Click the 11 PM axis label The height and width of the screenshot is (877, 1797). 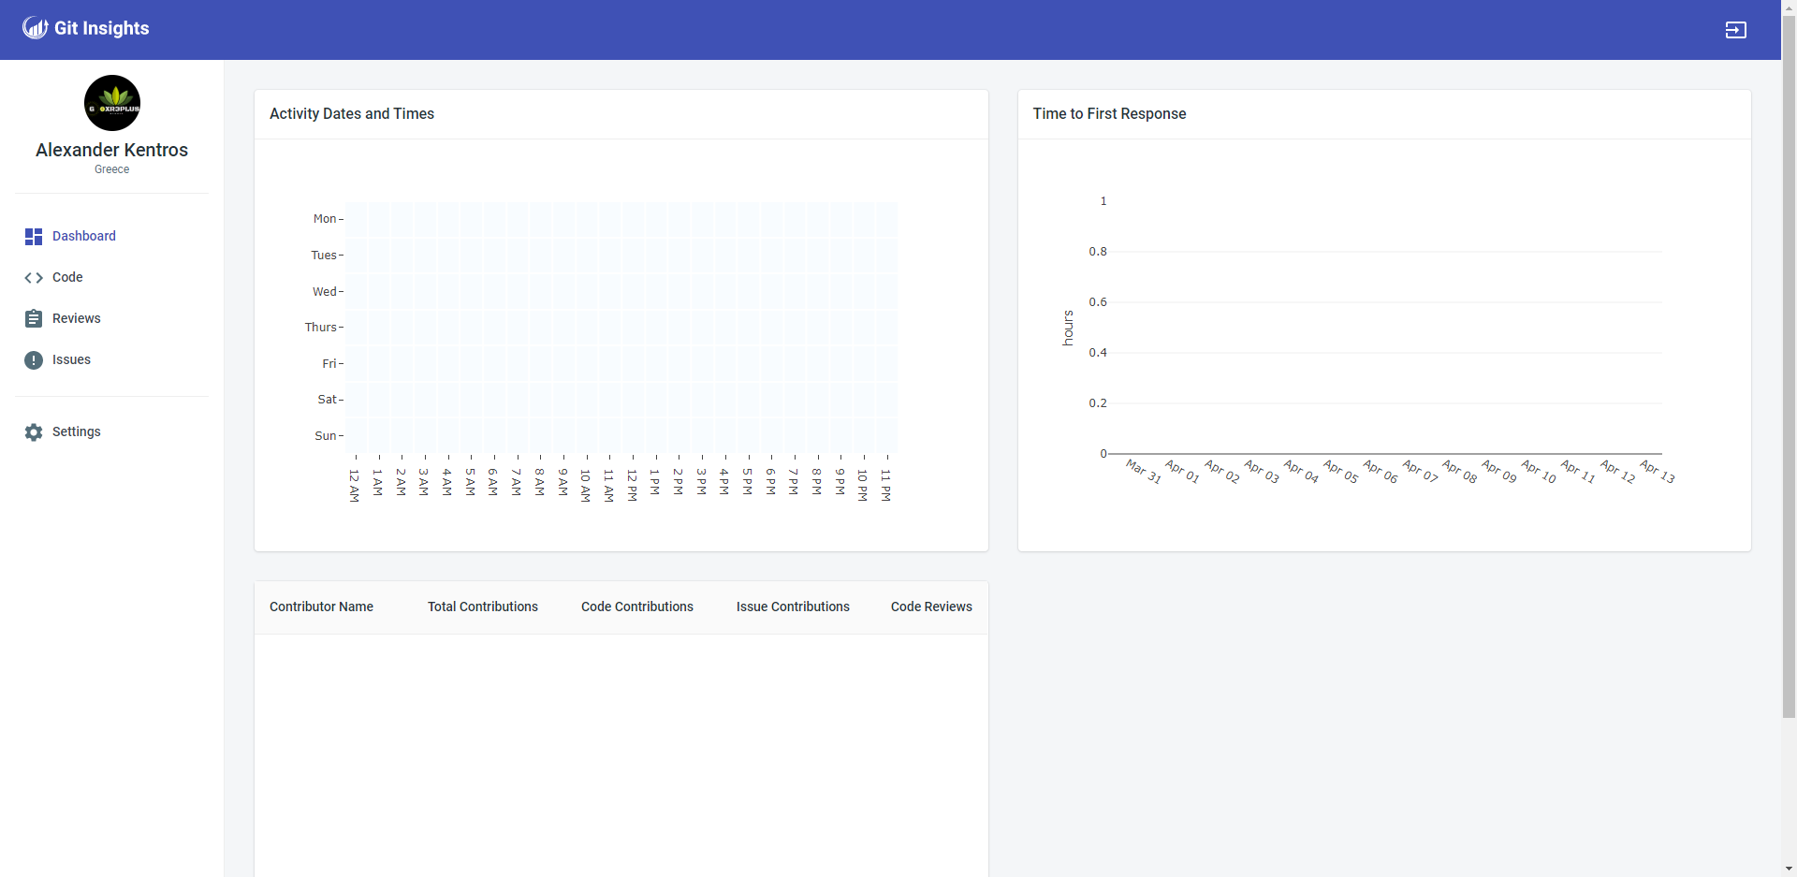pos(885,486)
